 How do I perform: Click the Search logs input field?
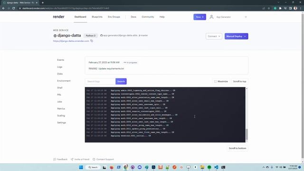(x=100, y=81)
